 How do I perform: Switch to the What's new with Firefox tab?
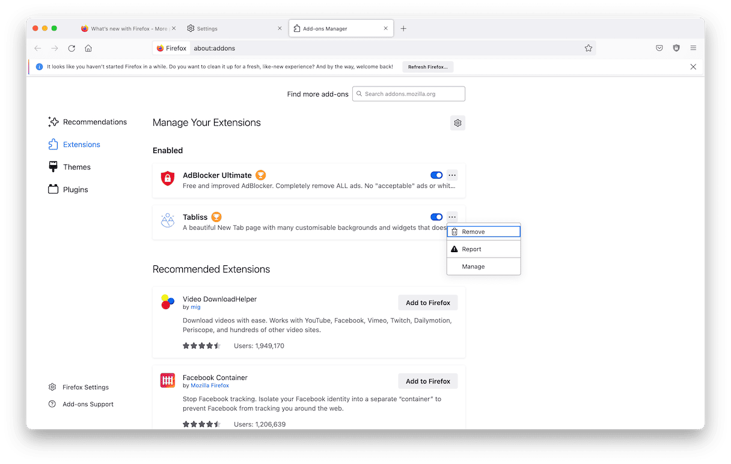pyautogui.click(x=129, y=28)
